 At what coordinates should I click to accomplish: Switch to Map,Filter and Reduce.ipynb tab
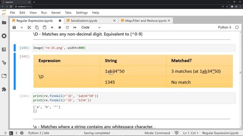(x=146, y=21)
